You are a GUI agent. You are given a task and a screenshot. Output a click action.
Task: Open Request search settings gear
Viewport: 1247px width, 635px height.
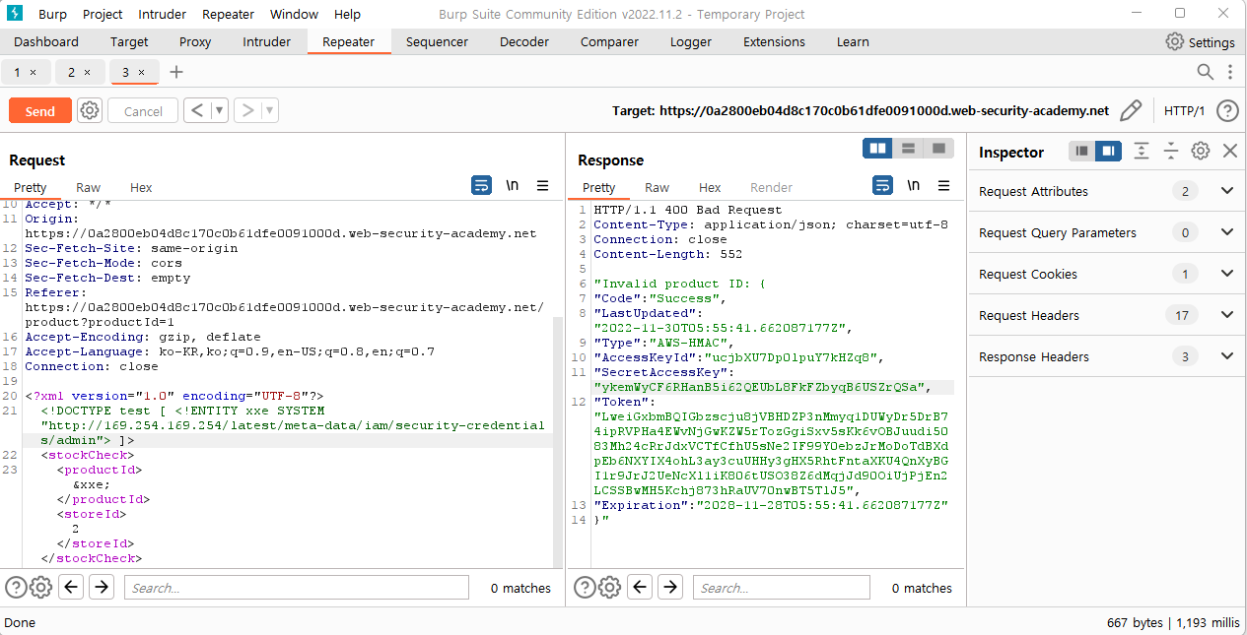tap(40, 588)
